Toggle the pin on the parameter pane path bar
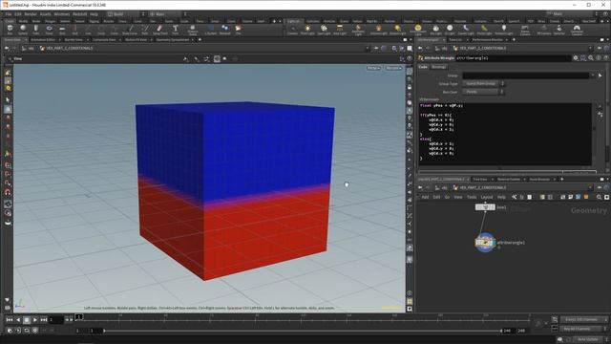This screenshot has width=611, height=344. tap(600, 49)
